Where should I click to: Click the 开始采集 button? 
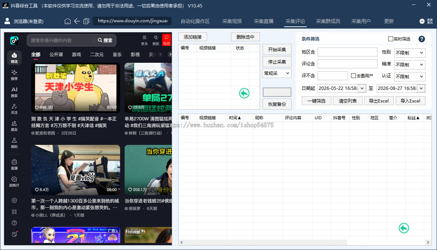tap(277, 49)
